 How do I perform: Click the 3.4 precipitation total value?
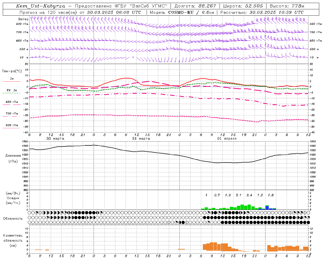click(x=249, y=195)
